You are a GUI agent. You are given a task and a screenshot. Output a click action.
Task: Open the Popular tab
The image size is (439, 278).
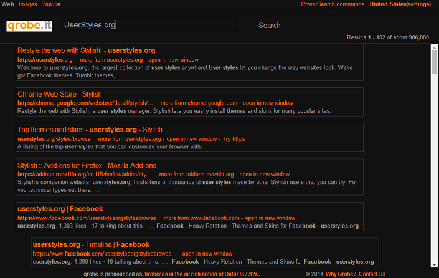51,4
